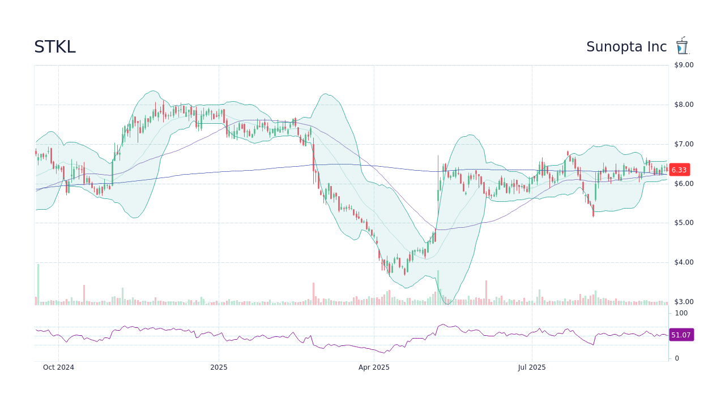
Task: Click the red 6.33 current price badge
Action: click(679, 170)
